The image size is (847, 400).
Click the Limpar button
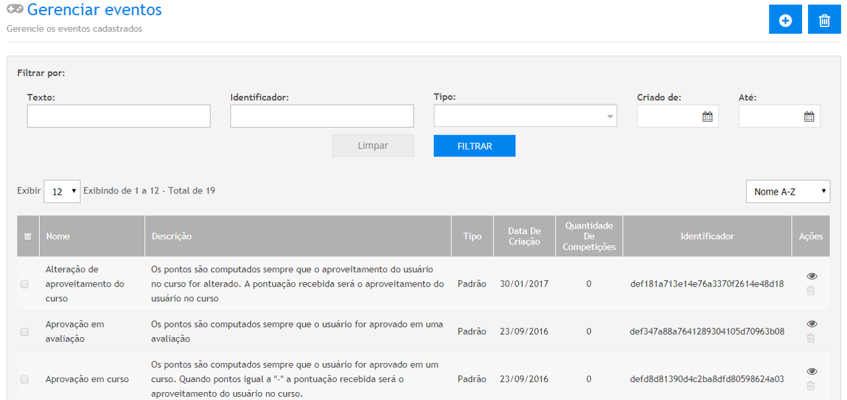click(x=373, y=146)
